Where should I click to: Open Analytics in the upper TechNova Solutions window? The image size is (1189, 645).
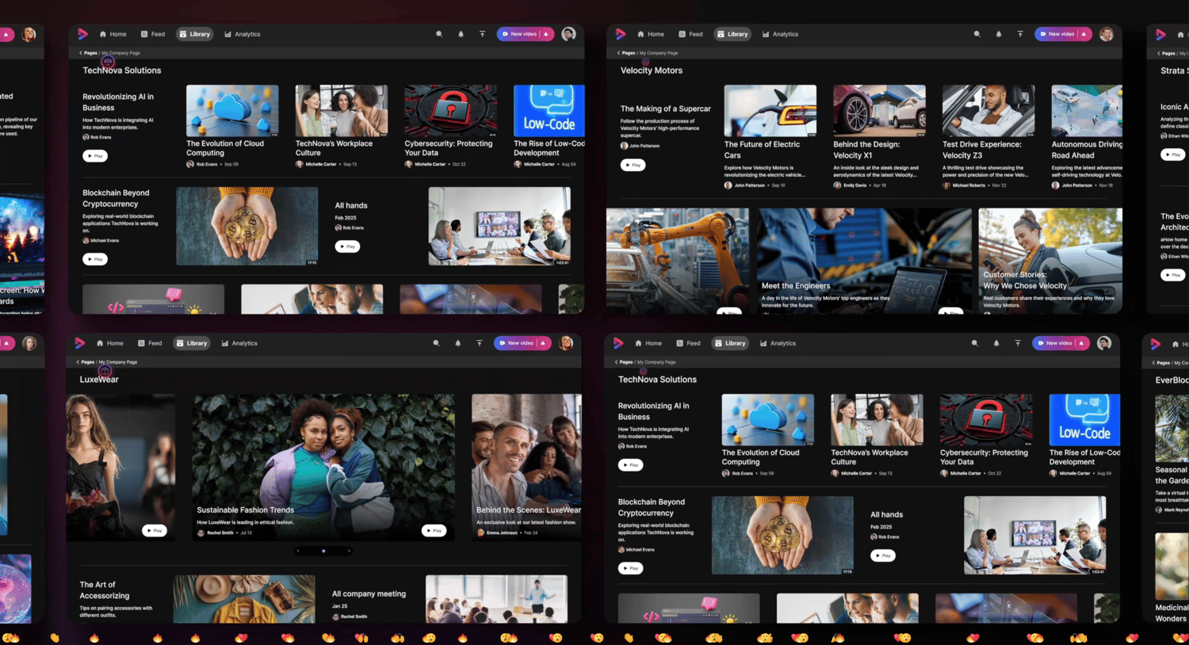(243, 34)
